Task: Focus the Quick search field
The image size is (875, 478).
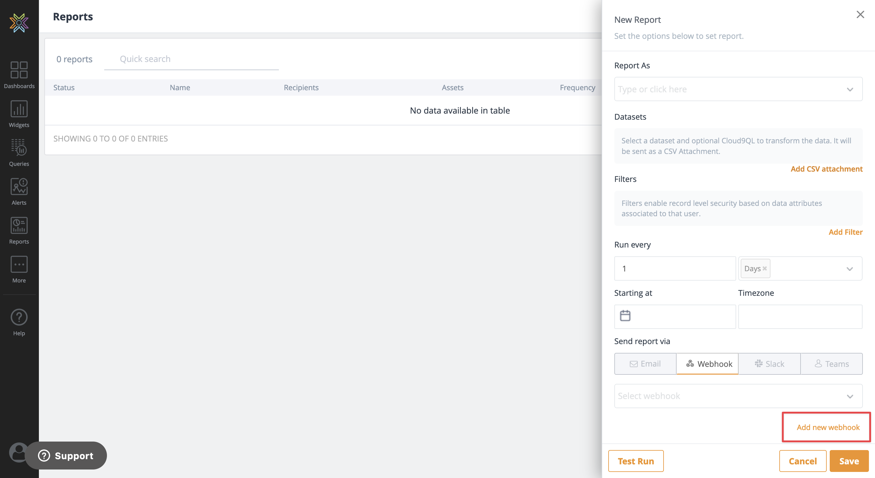Action: (x=191, y=59)
